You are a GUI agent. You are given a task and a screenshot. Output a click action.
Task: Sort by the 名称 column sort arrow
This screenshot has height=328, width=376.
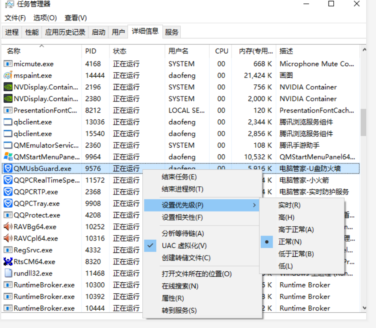click(42, 46)
